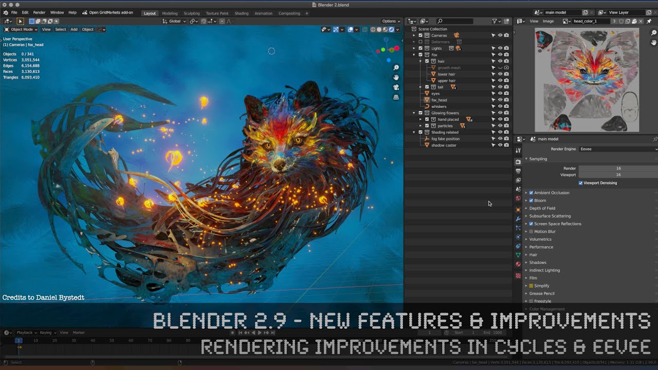Collapse the Fox collection
Viewport: 658px width, 370px height.
pos(414,54)
